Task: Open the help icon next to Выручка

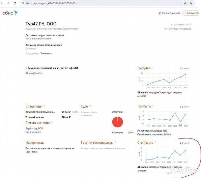Action: point(152,68)
